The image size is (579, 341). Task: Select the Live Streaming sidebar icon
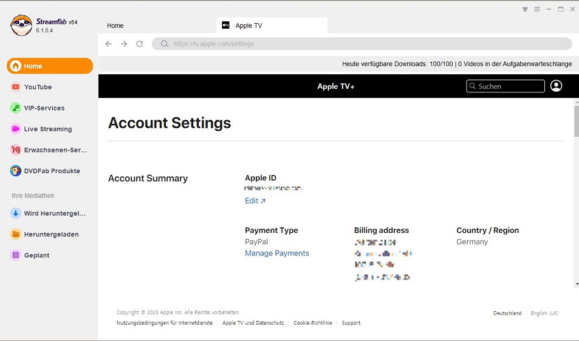coord(16,129)
